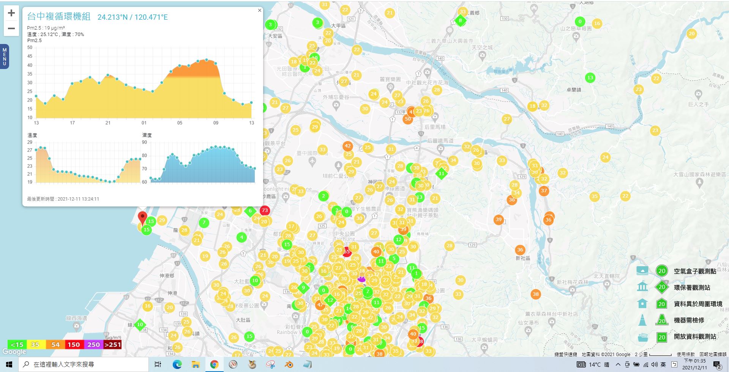Click the air box legend icon

click(x=642, y=271)
